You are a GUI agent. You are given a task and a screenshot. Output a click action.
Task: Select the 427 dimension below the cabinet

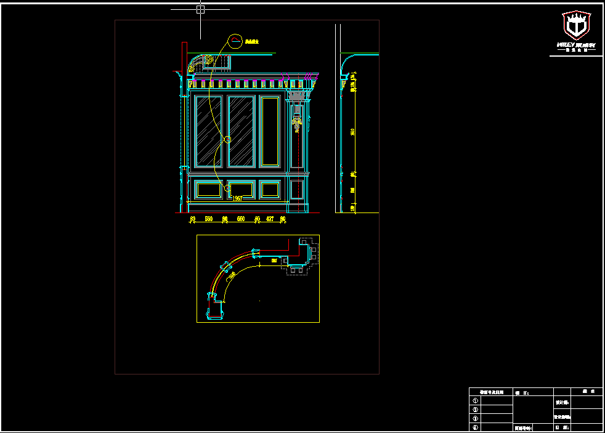point(270,219)
